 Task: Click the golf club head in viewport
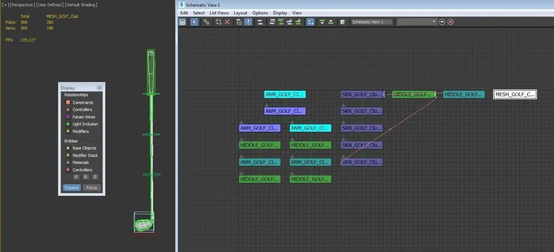144,225
